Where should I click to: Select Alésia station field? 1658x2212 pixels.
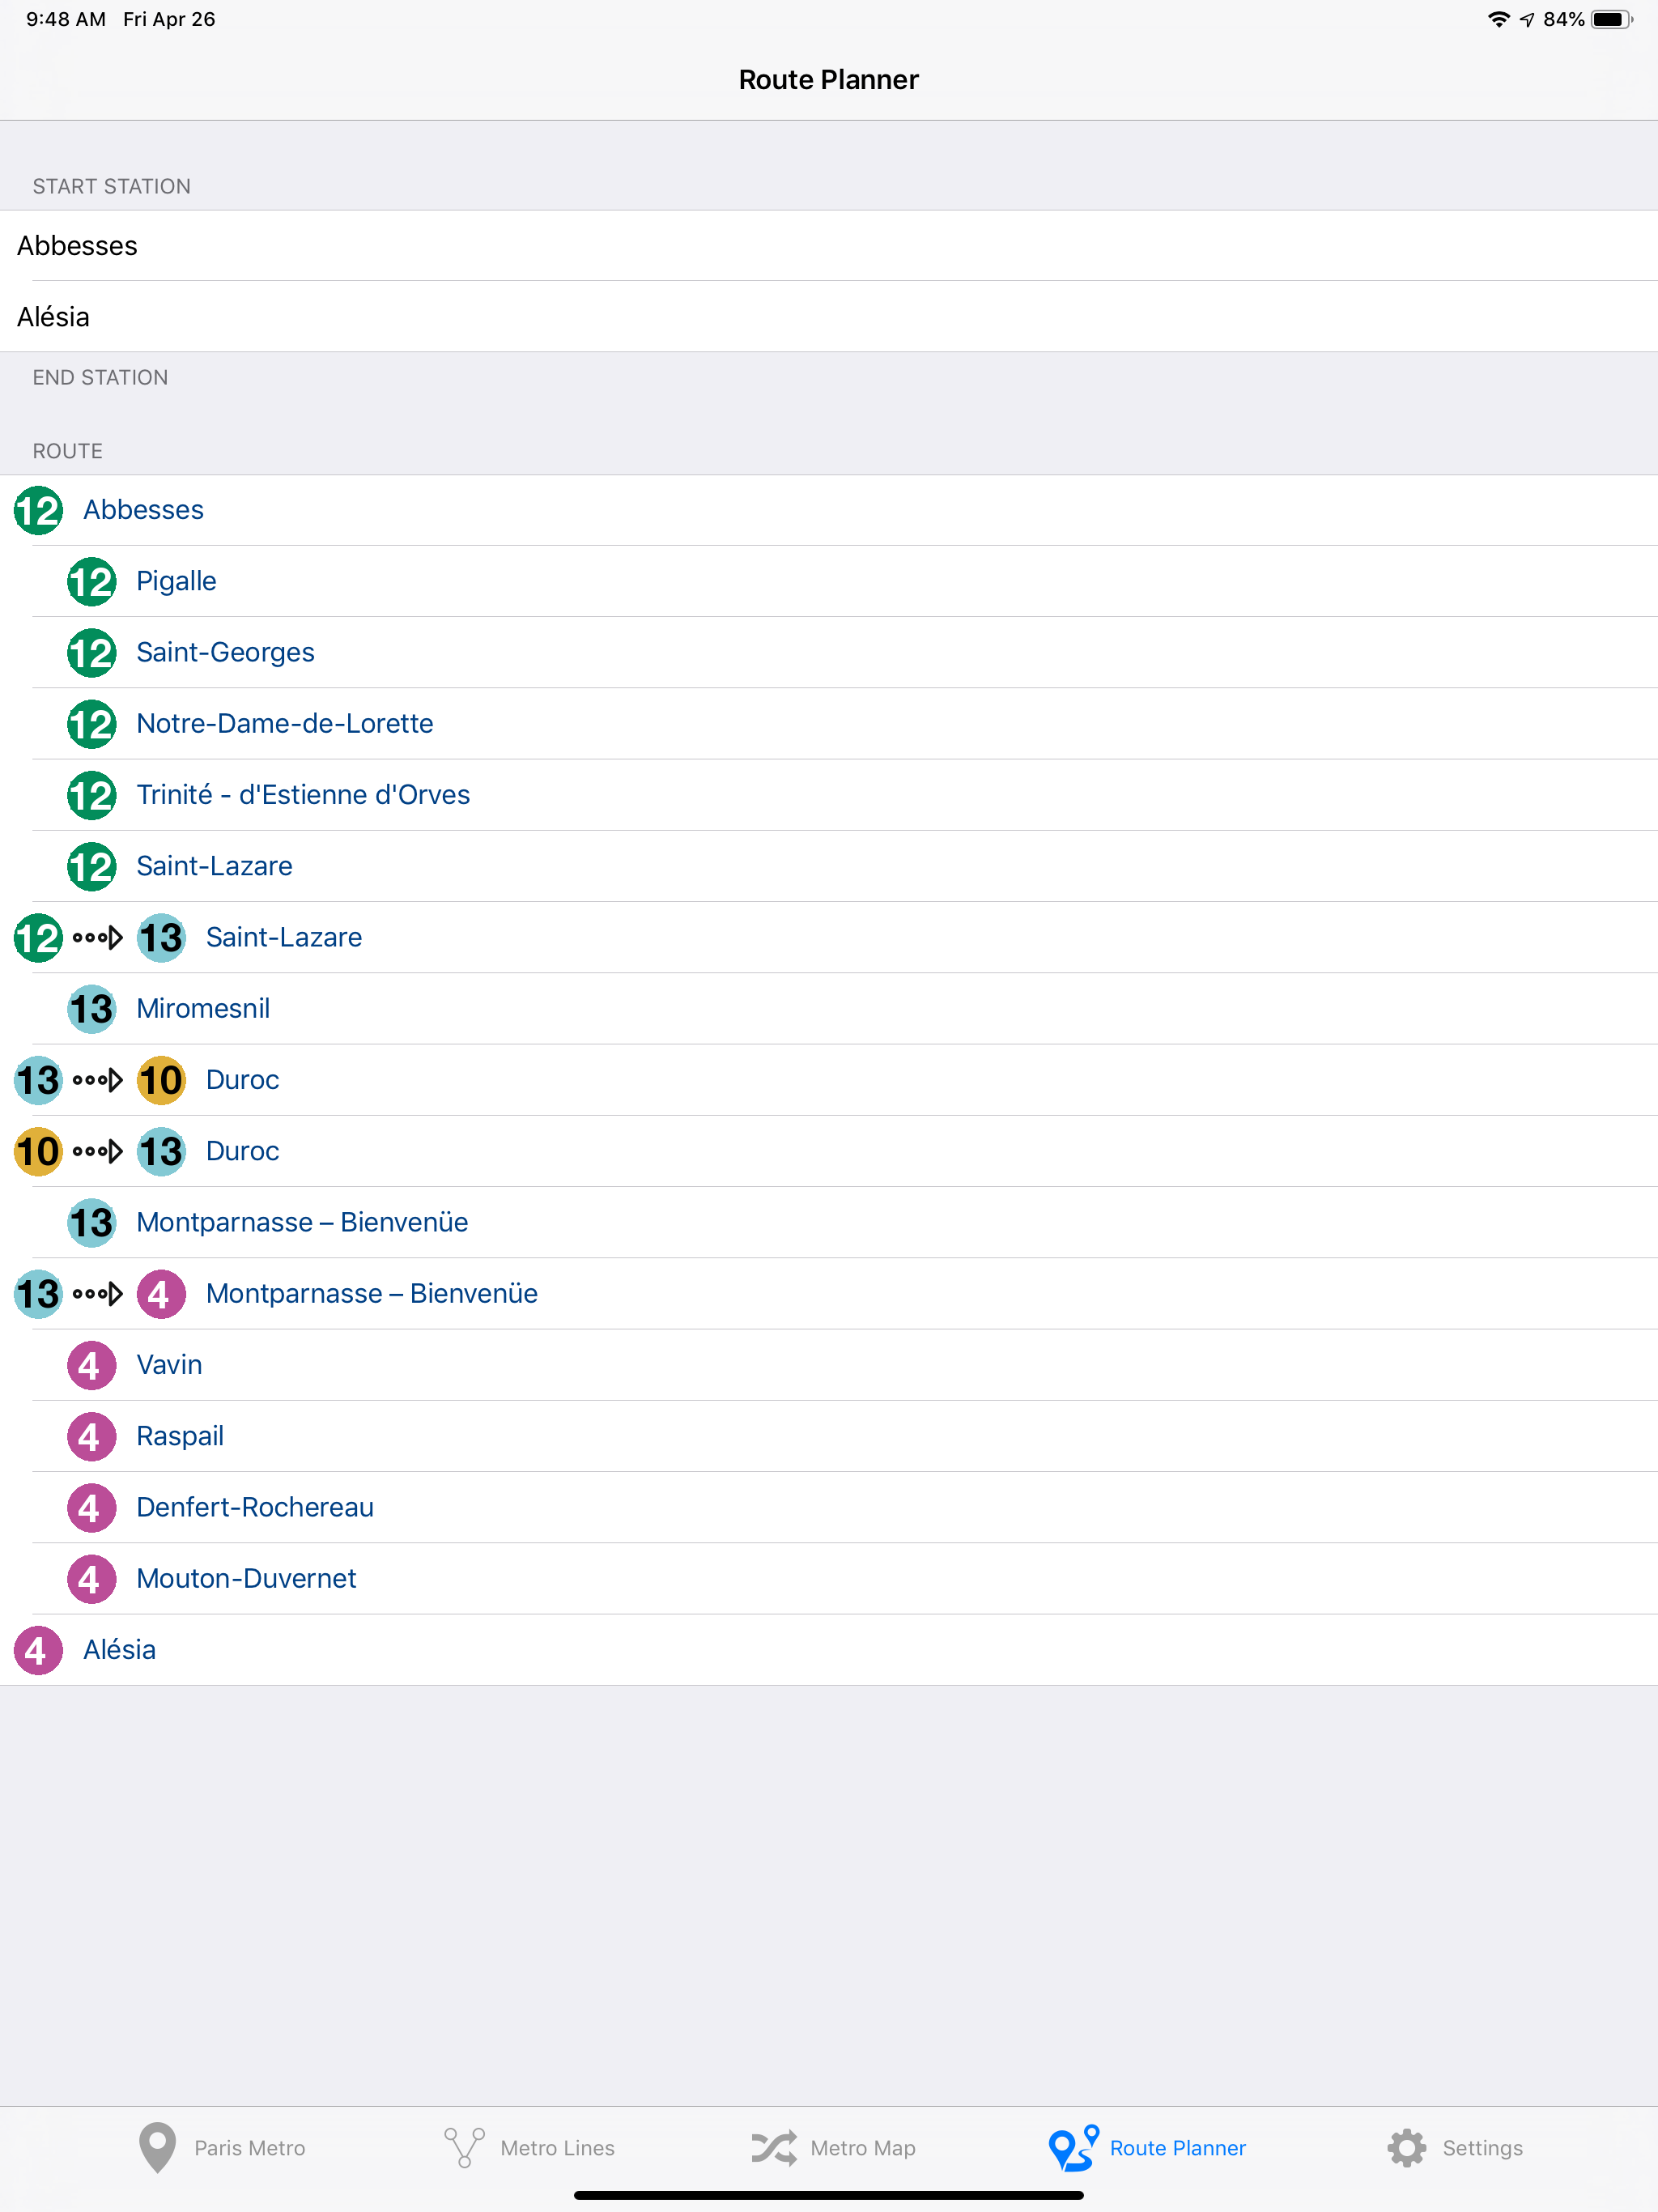[x=829, y=317]
